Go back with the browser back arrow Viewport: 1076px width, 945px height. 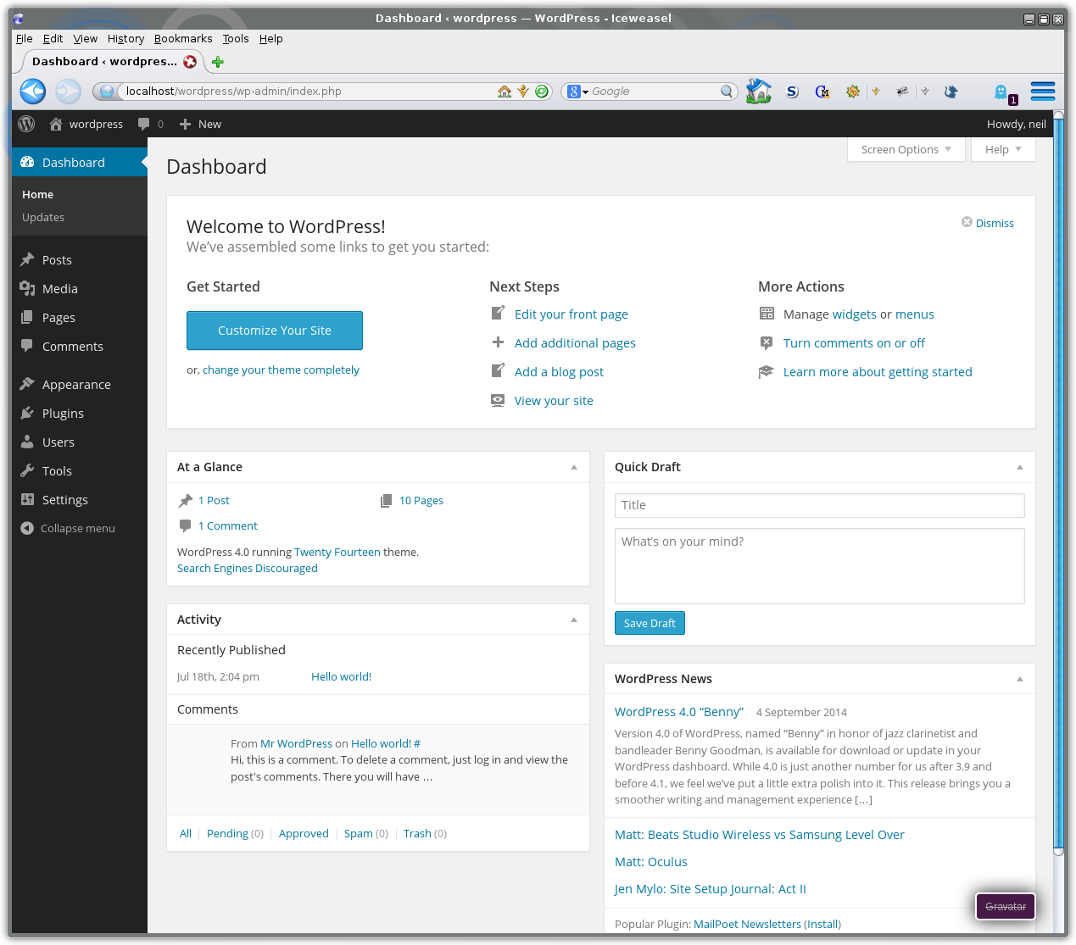[x=33, y=91]
